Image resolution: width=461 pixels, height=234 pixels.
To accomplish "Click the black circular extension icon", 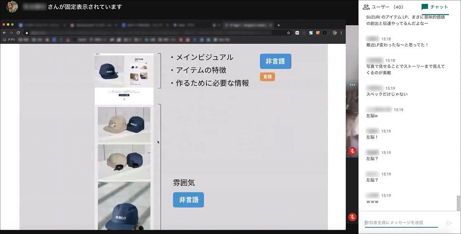I will click(x=325, y=33).
